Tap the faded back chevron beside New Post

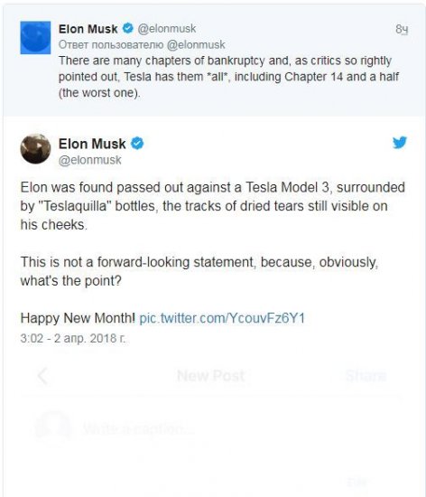(42, 376)
